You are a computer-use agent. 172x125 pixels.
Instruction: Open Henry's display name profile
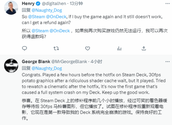coord(28,4)
